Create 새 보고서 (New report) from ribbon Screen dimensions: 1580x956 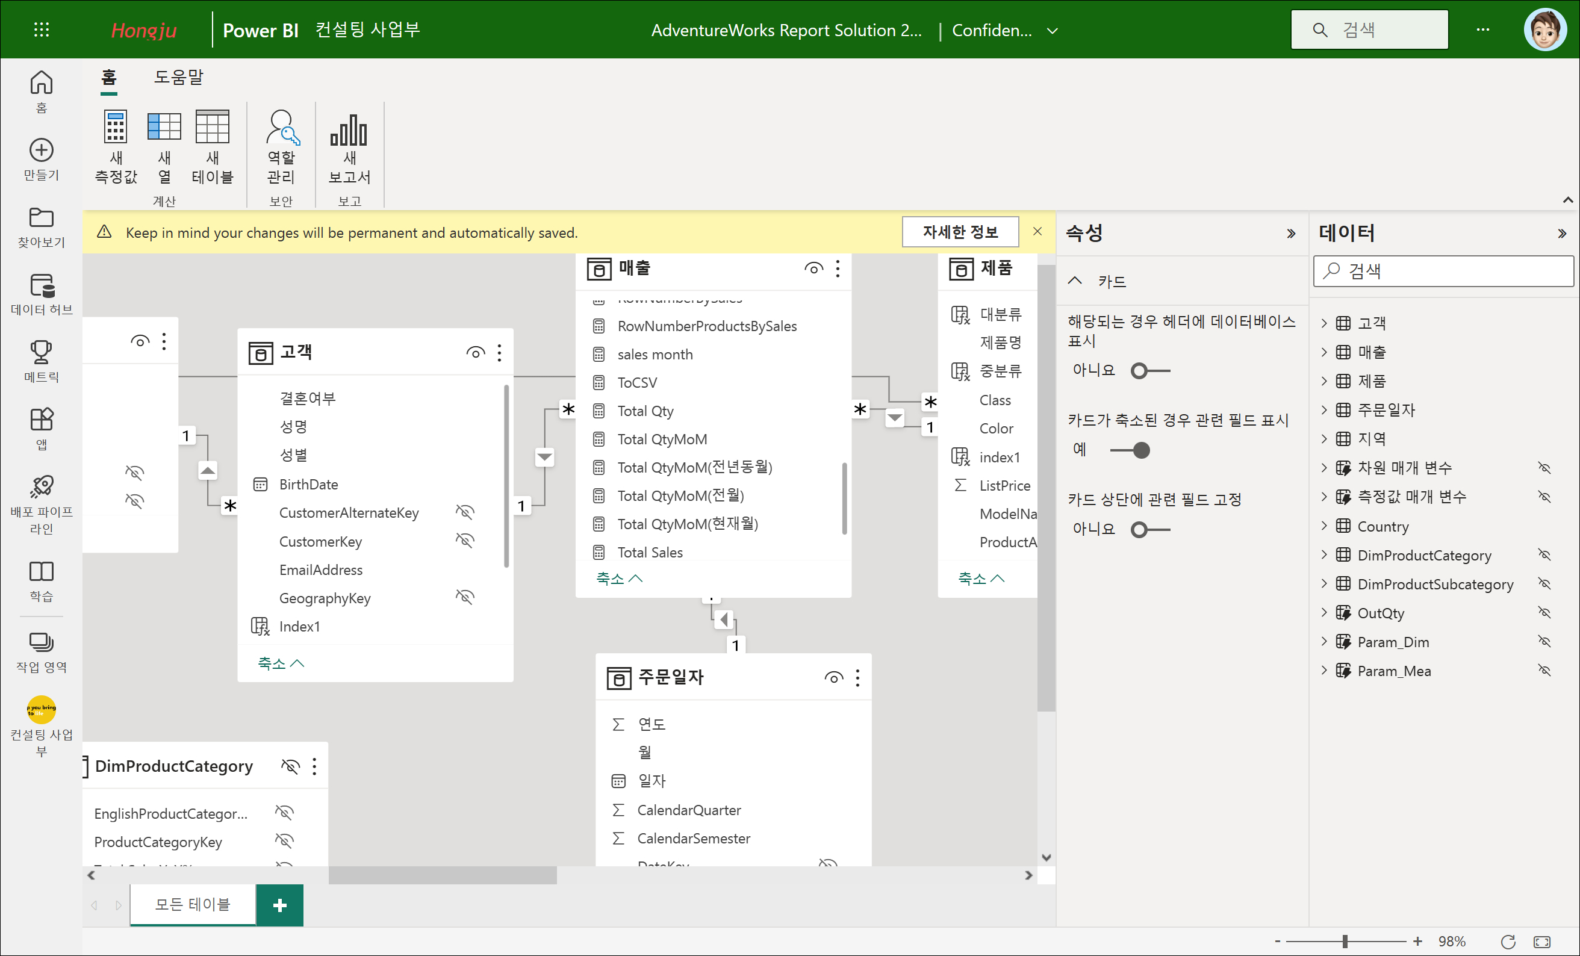349,131
